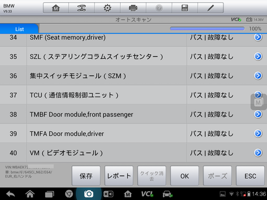Click the レポート report button
The height and width of the screenshot is (200, 267).
pyautogui.click(x=119, y=176)
